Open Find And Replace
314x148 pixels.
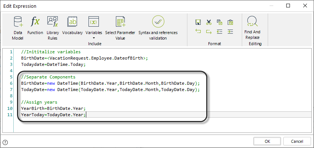252,28
